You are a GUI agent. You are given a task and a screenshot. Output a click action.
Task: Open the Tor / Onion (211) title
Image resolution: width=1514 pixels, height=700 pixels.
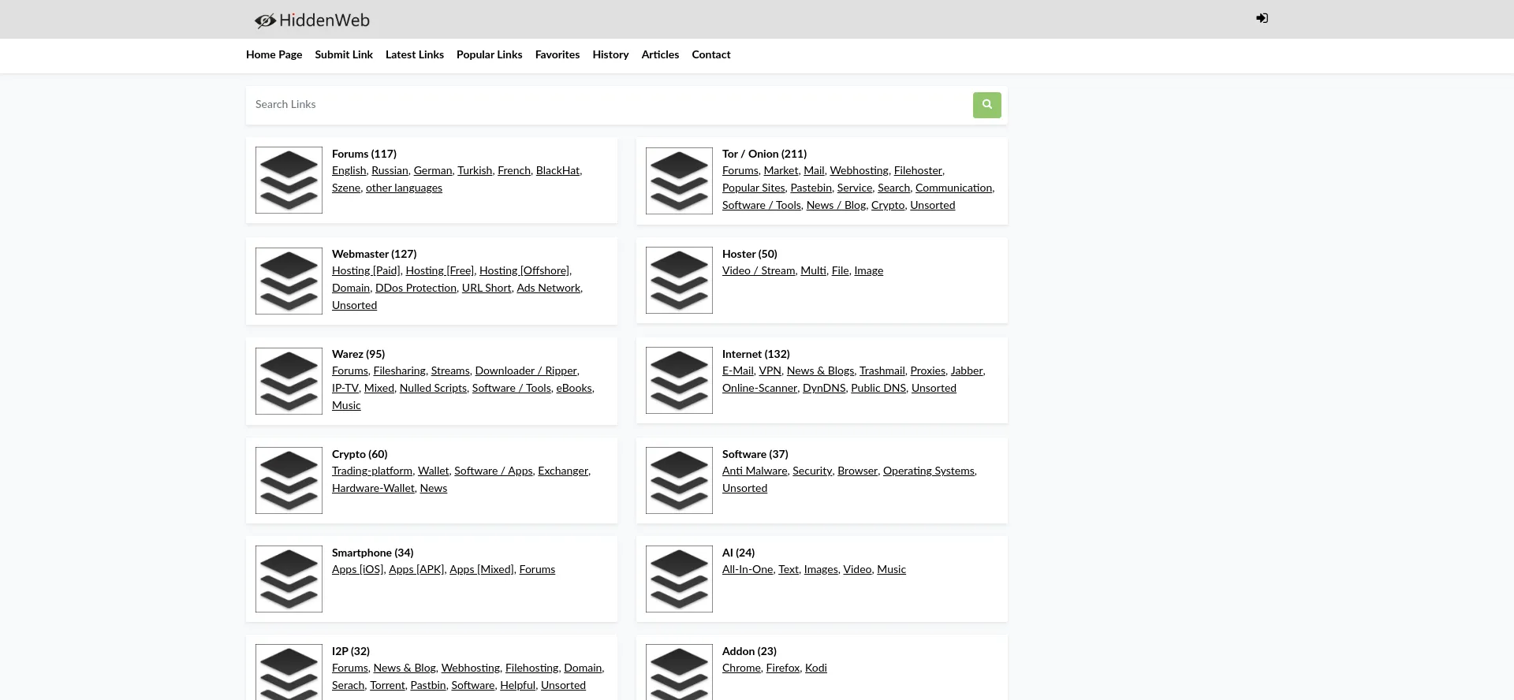(x=764, y=155)
